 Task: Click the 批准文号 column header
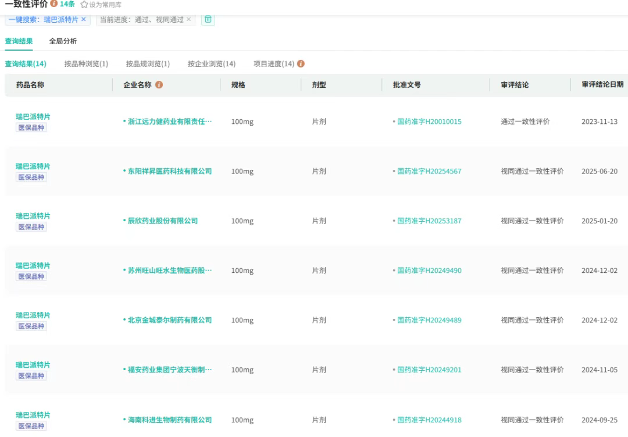406,84
